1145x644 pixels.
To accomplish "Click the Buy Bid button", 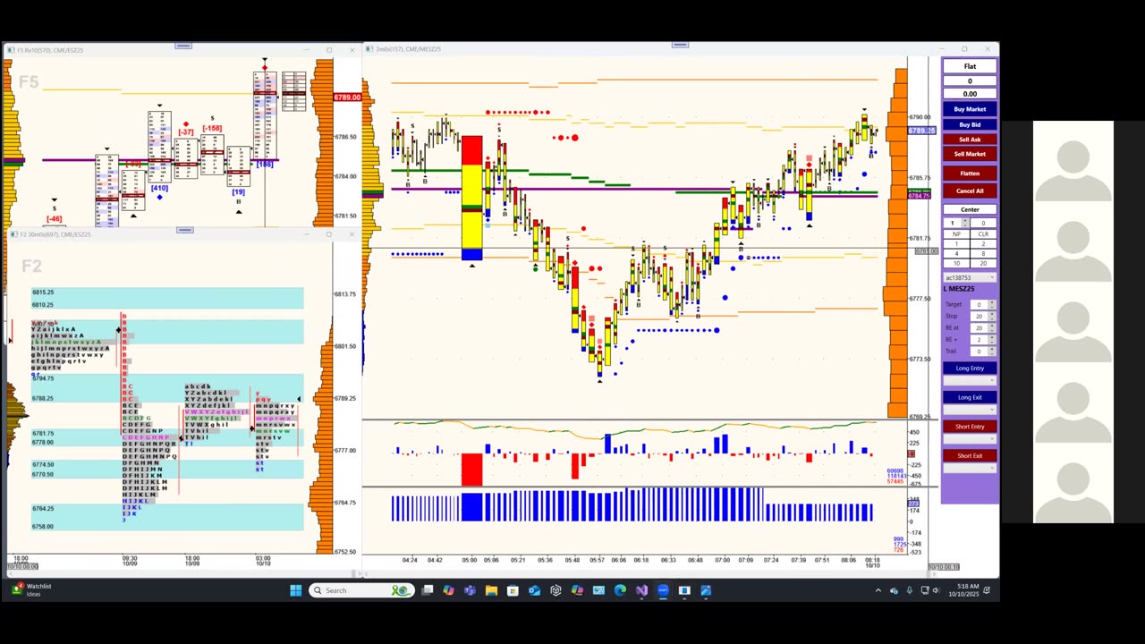I will [970, 124].
